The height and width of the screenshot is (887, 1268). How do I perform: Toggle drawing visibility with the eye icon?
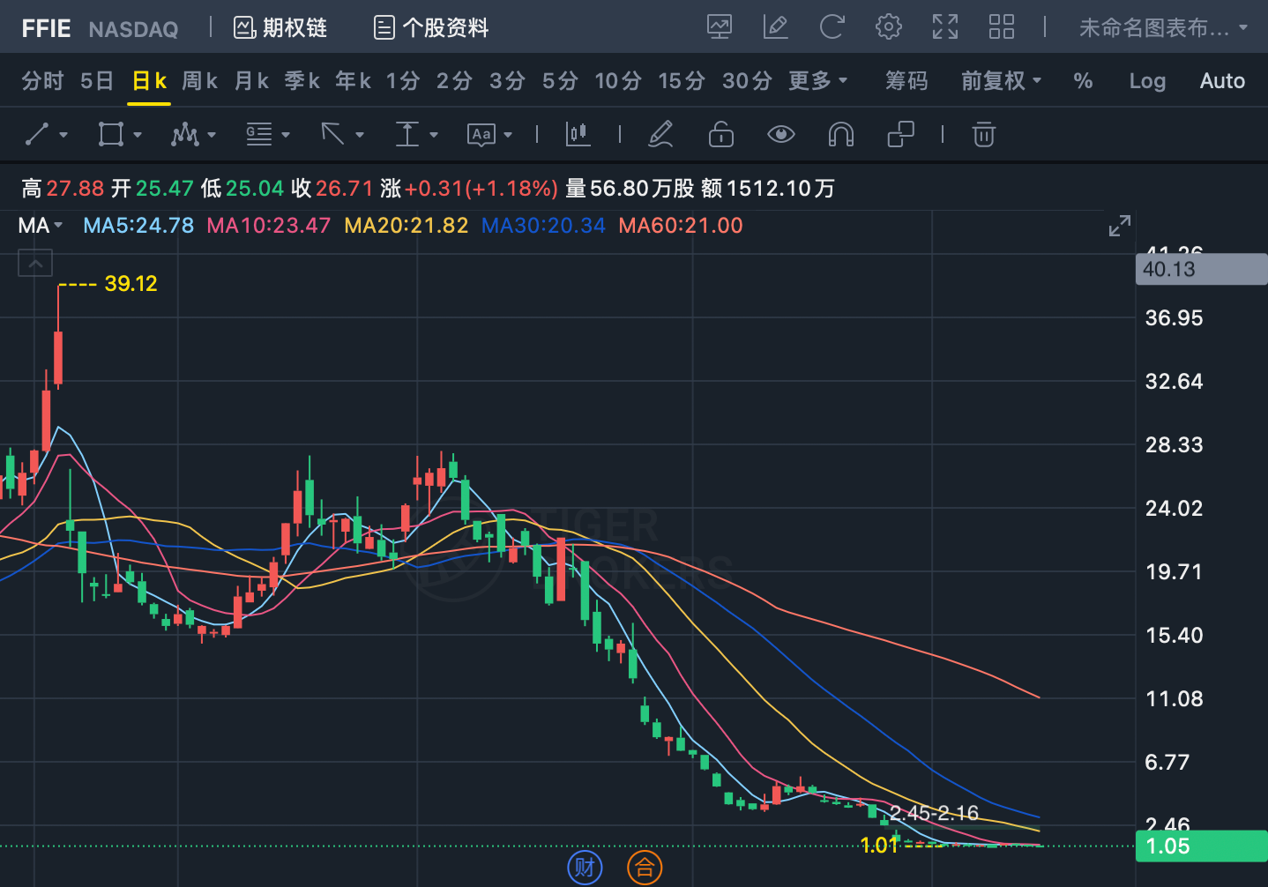[781, 134]
